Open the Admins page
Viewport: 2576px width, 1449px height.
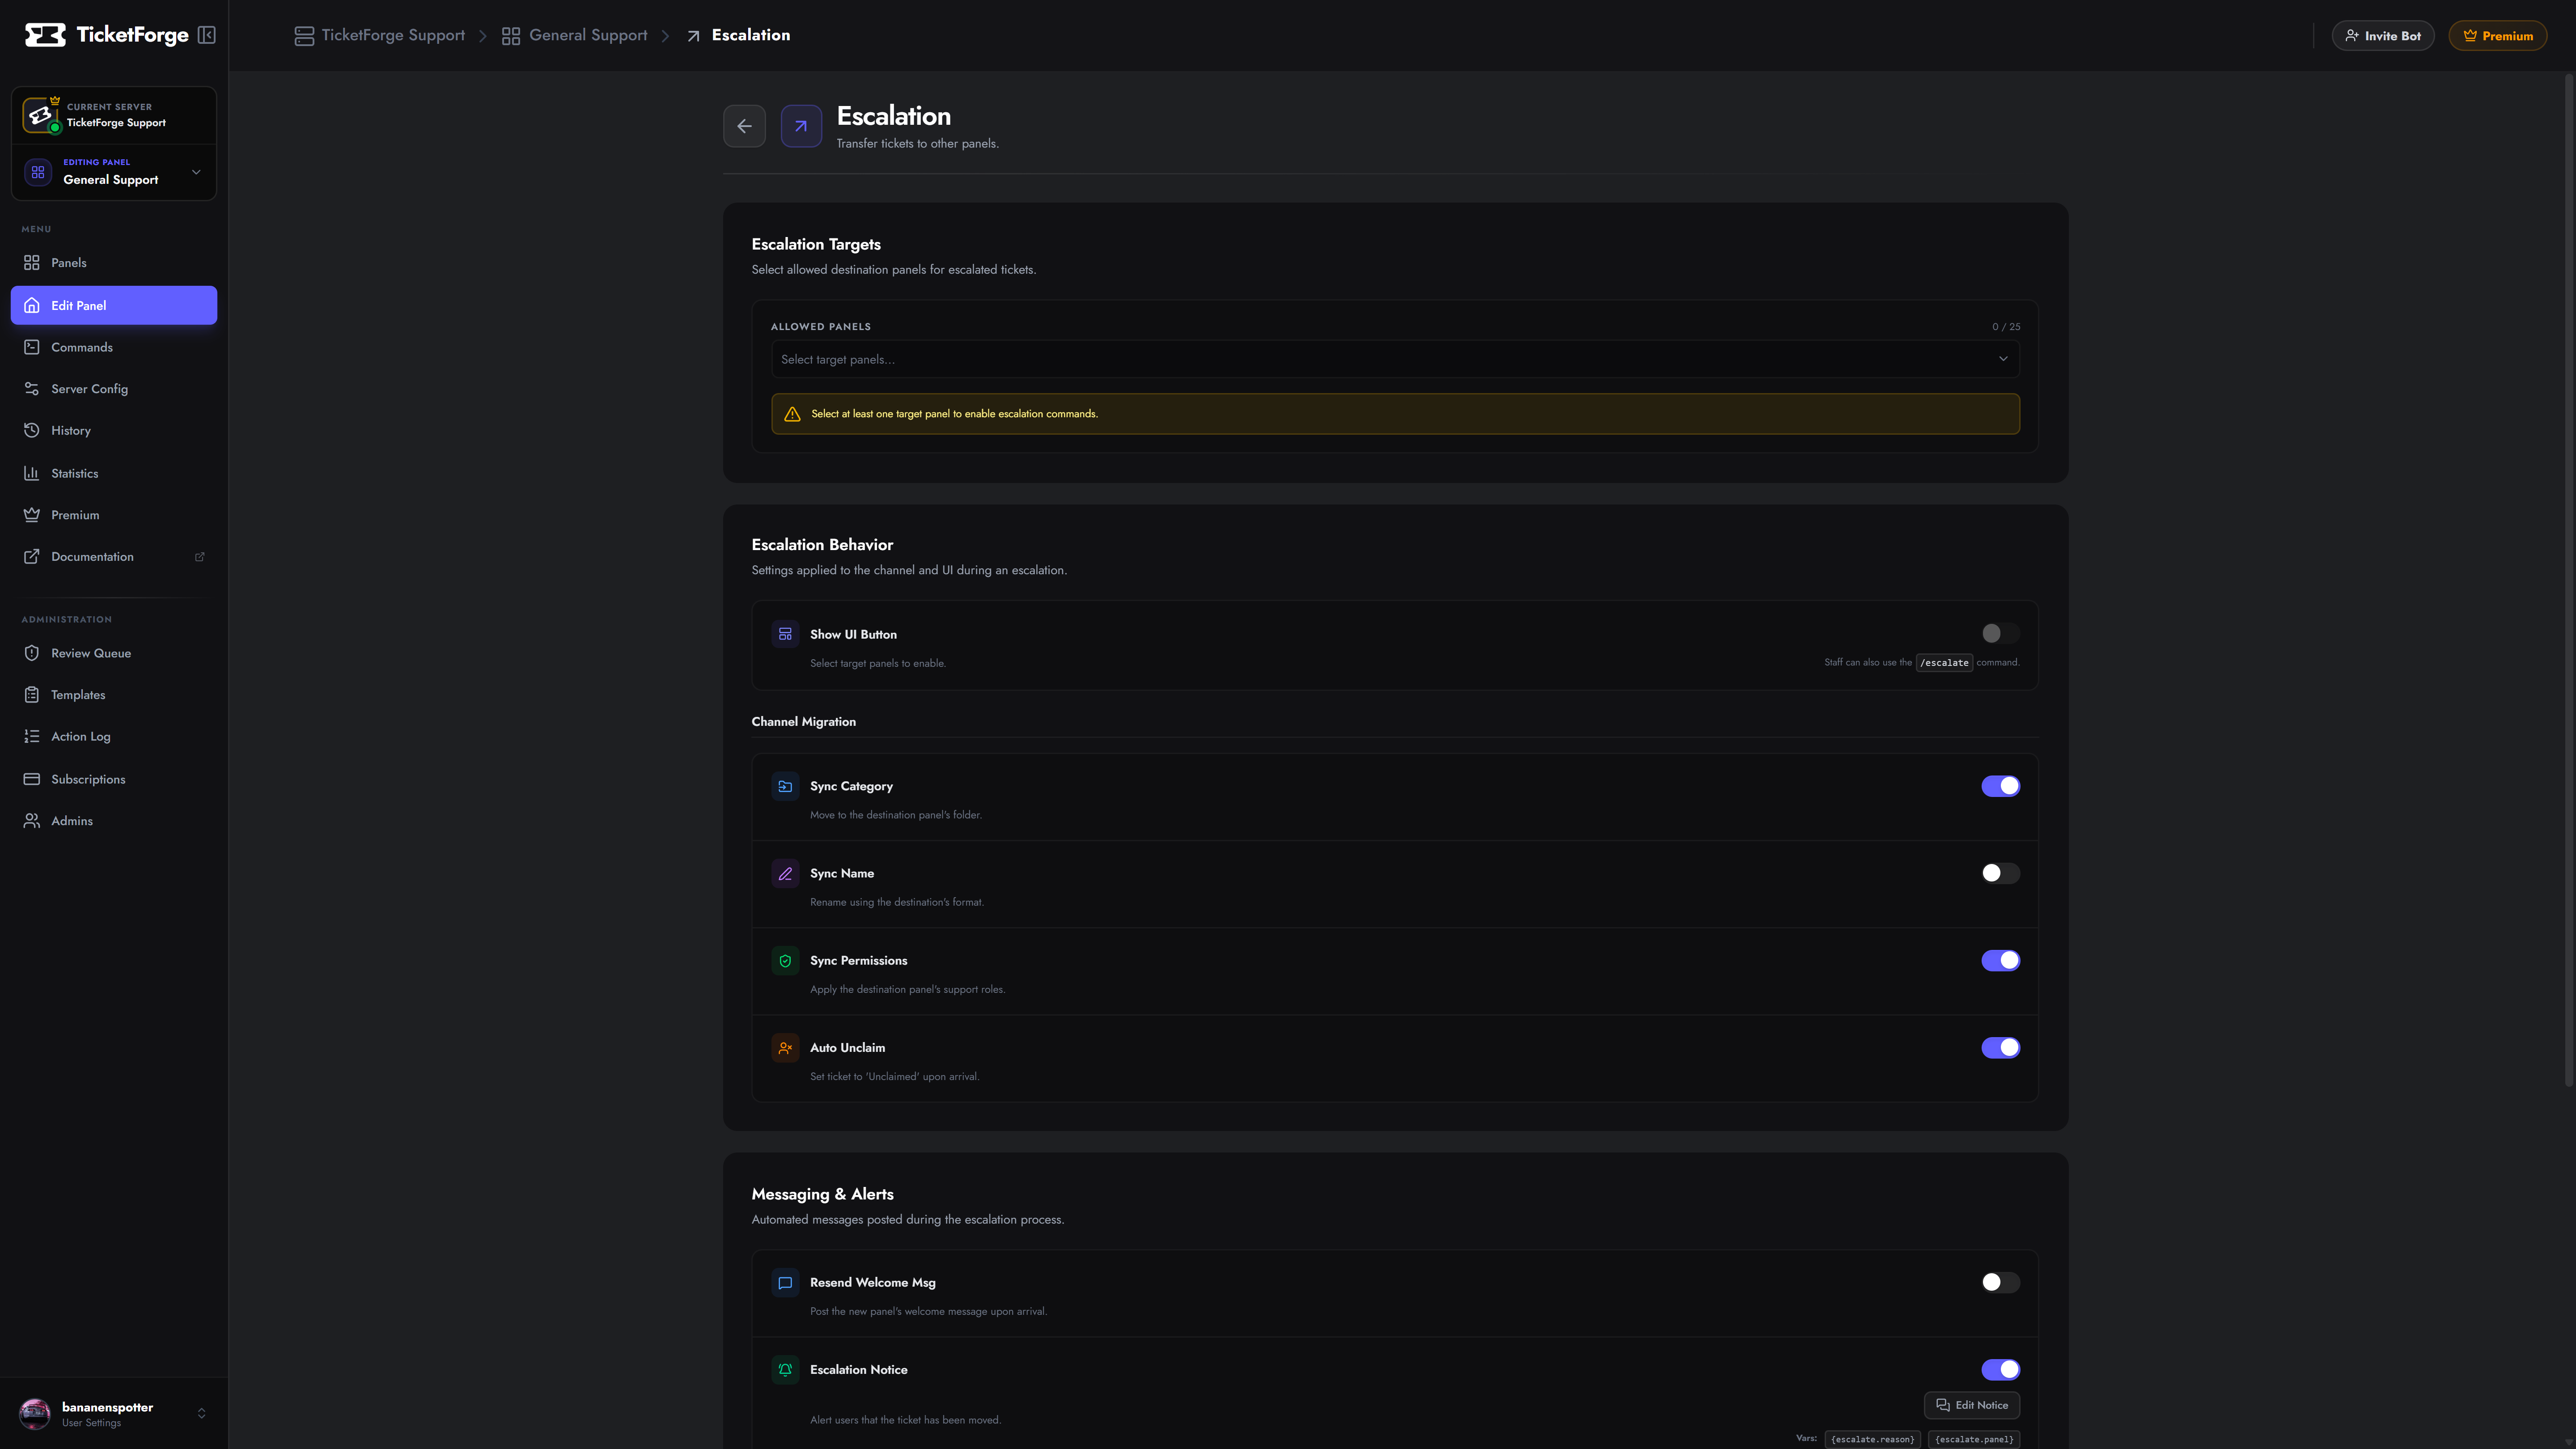coord(114,821)
